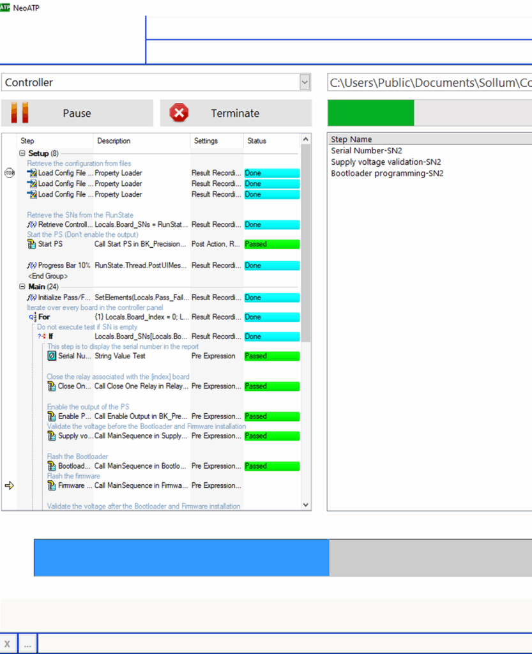Click the If condition step icon
532x654 pixels.
(x=42, y=336)
